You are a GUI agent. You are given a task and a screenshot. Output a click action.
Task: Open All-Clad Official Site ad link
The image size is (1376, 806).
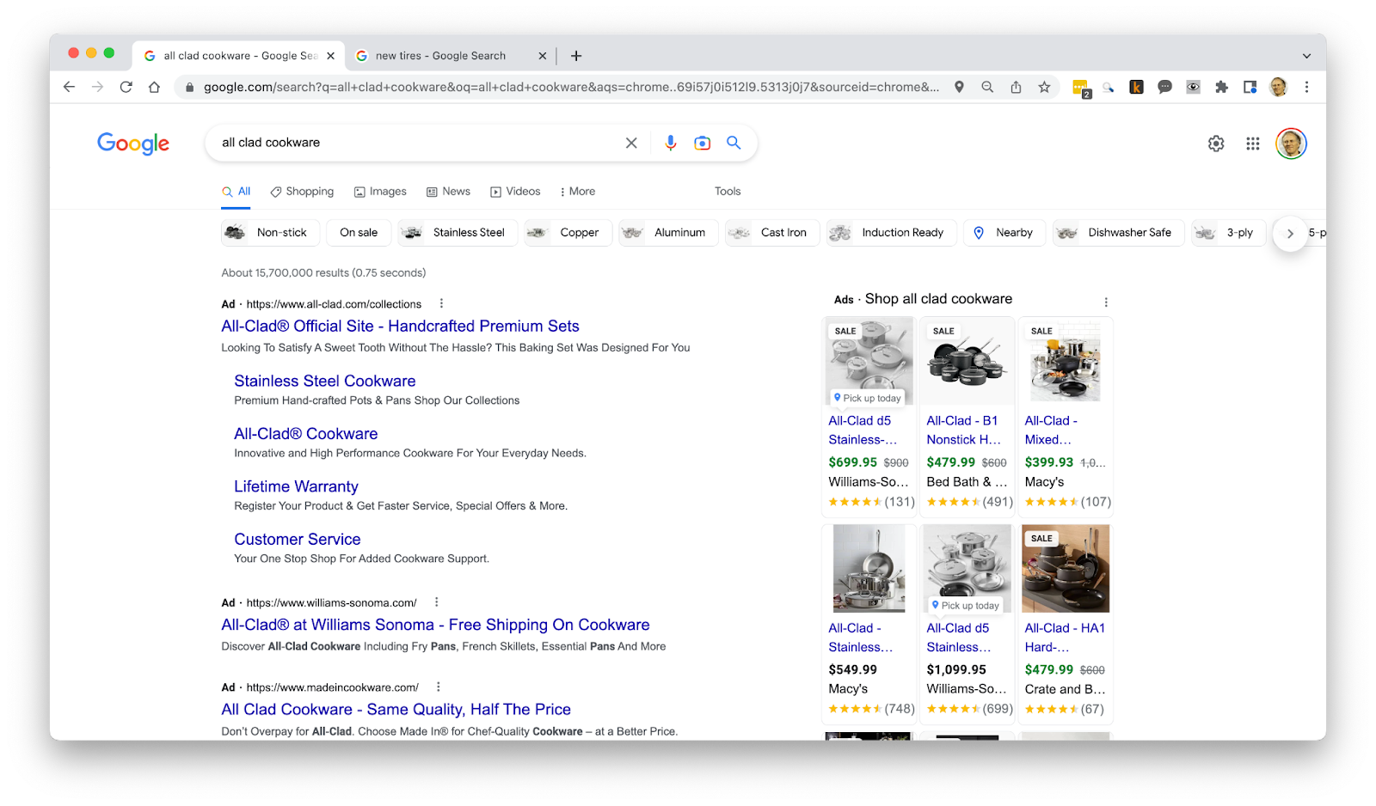click(400, 327)
